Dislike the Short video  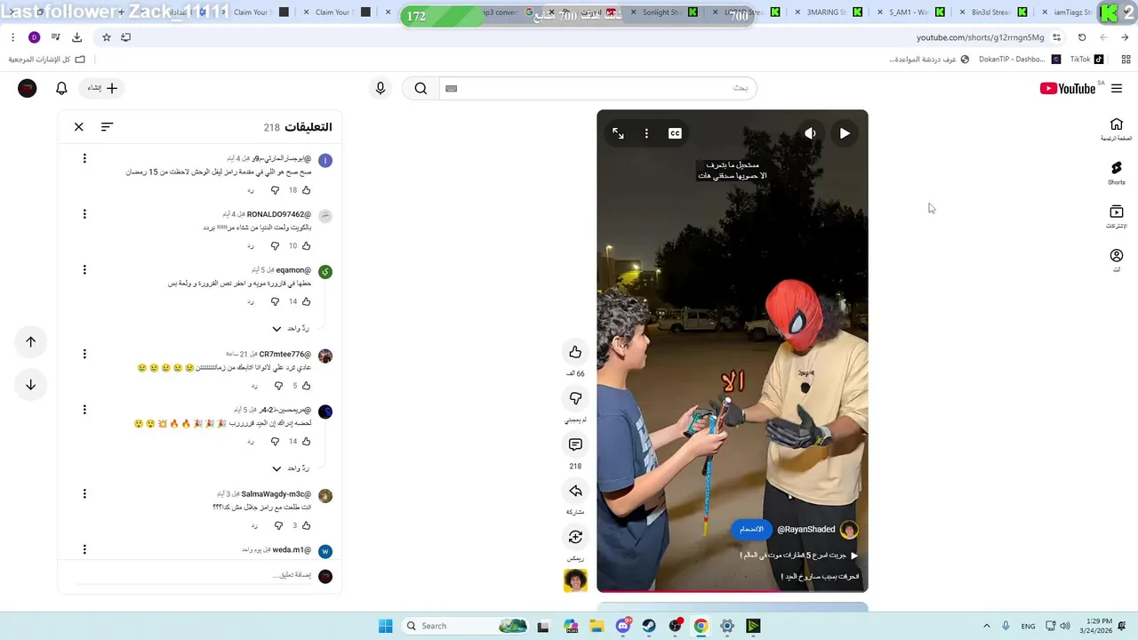(575, 398)
